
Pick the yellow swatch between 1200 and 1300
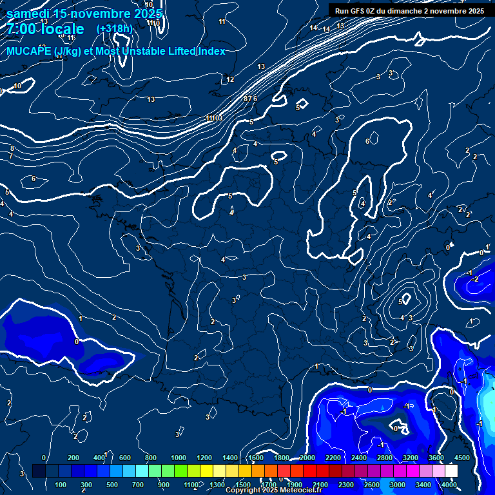point(206,471)
